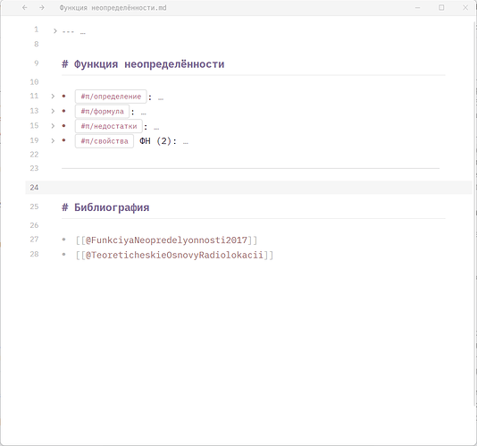Expand the #п/определение list item fold
The width and height of the screenshot is (477, 446).
53,97
